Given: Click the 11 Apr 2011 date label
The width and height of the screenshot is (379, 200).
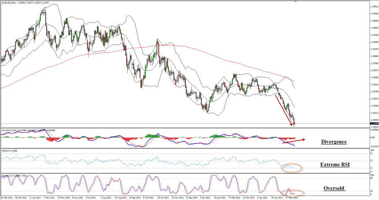Looking at the screenshot, I should (x=35, y=198).
